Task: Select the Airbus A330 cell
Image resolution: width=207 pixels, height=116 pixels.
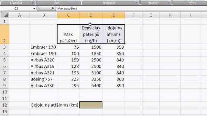Action: (x=44, y=86)
